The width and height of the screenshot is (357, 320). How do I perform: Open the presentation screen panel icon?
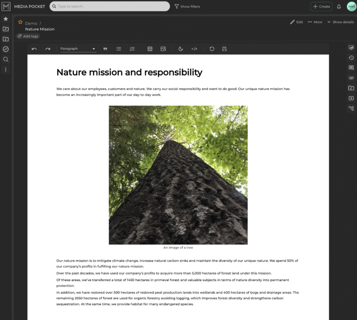351,48
